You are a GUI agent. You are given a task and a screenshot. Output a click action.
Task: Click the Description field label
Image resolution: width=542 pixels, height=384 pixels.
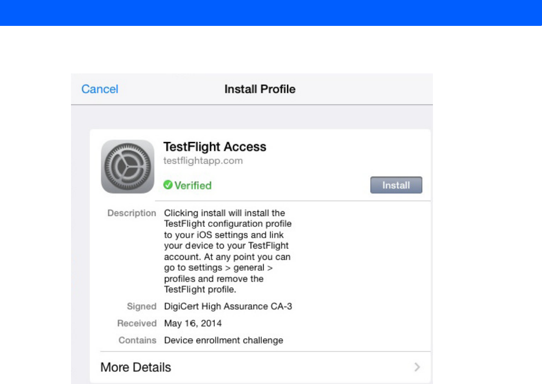pyautogui.click(x=132, y=213)
